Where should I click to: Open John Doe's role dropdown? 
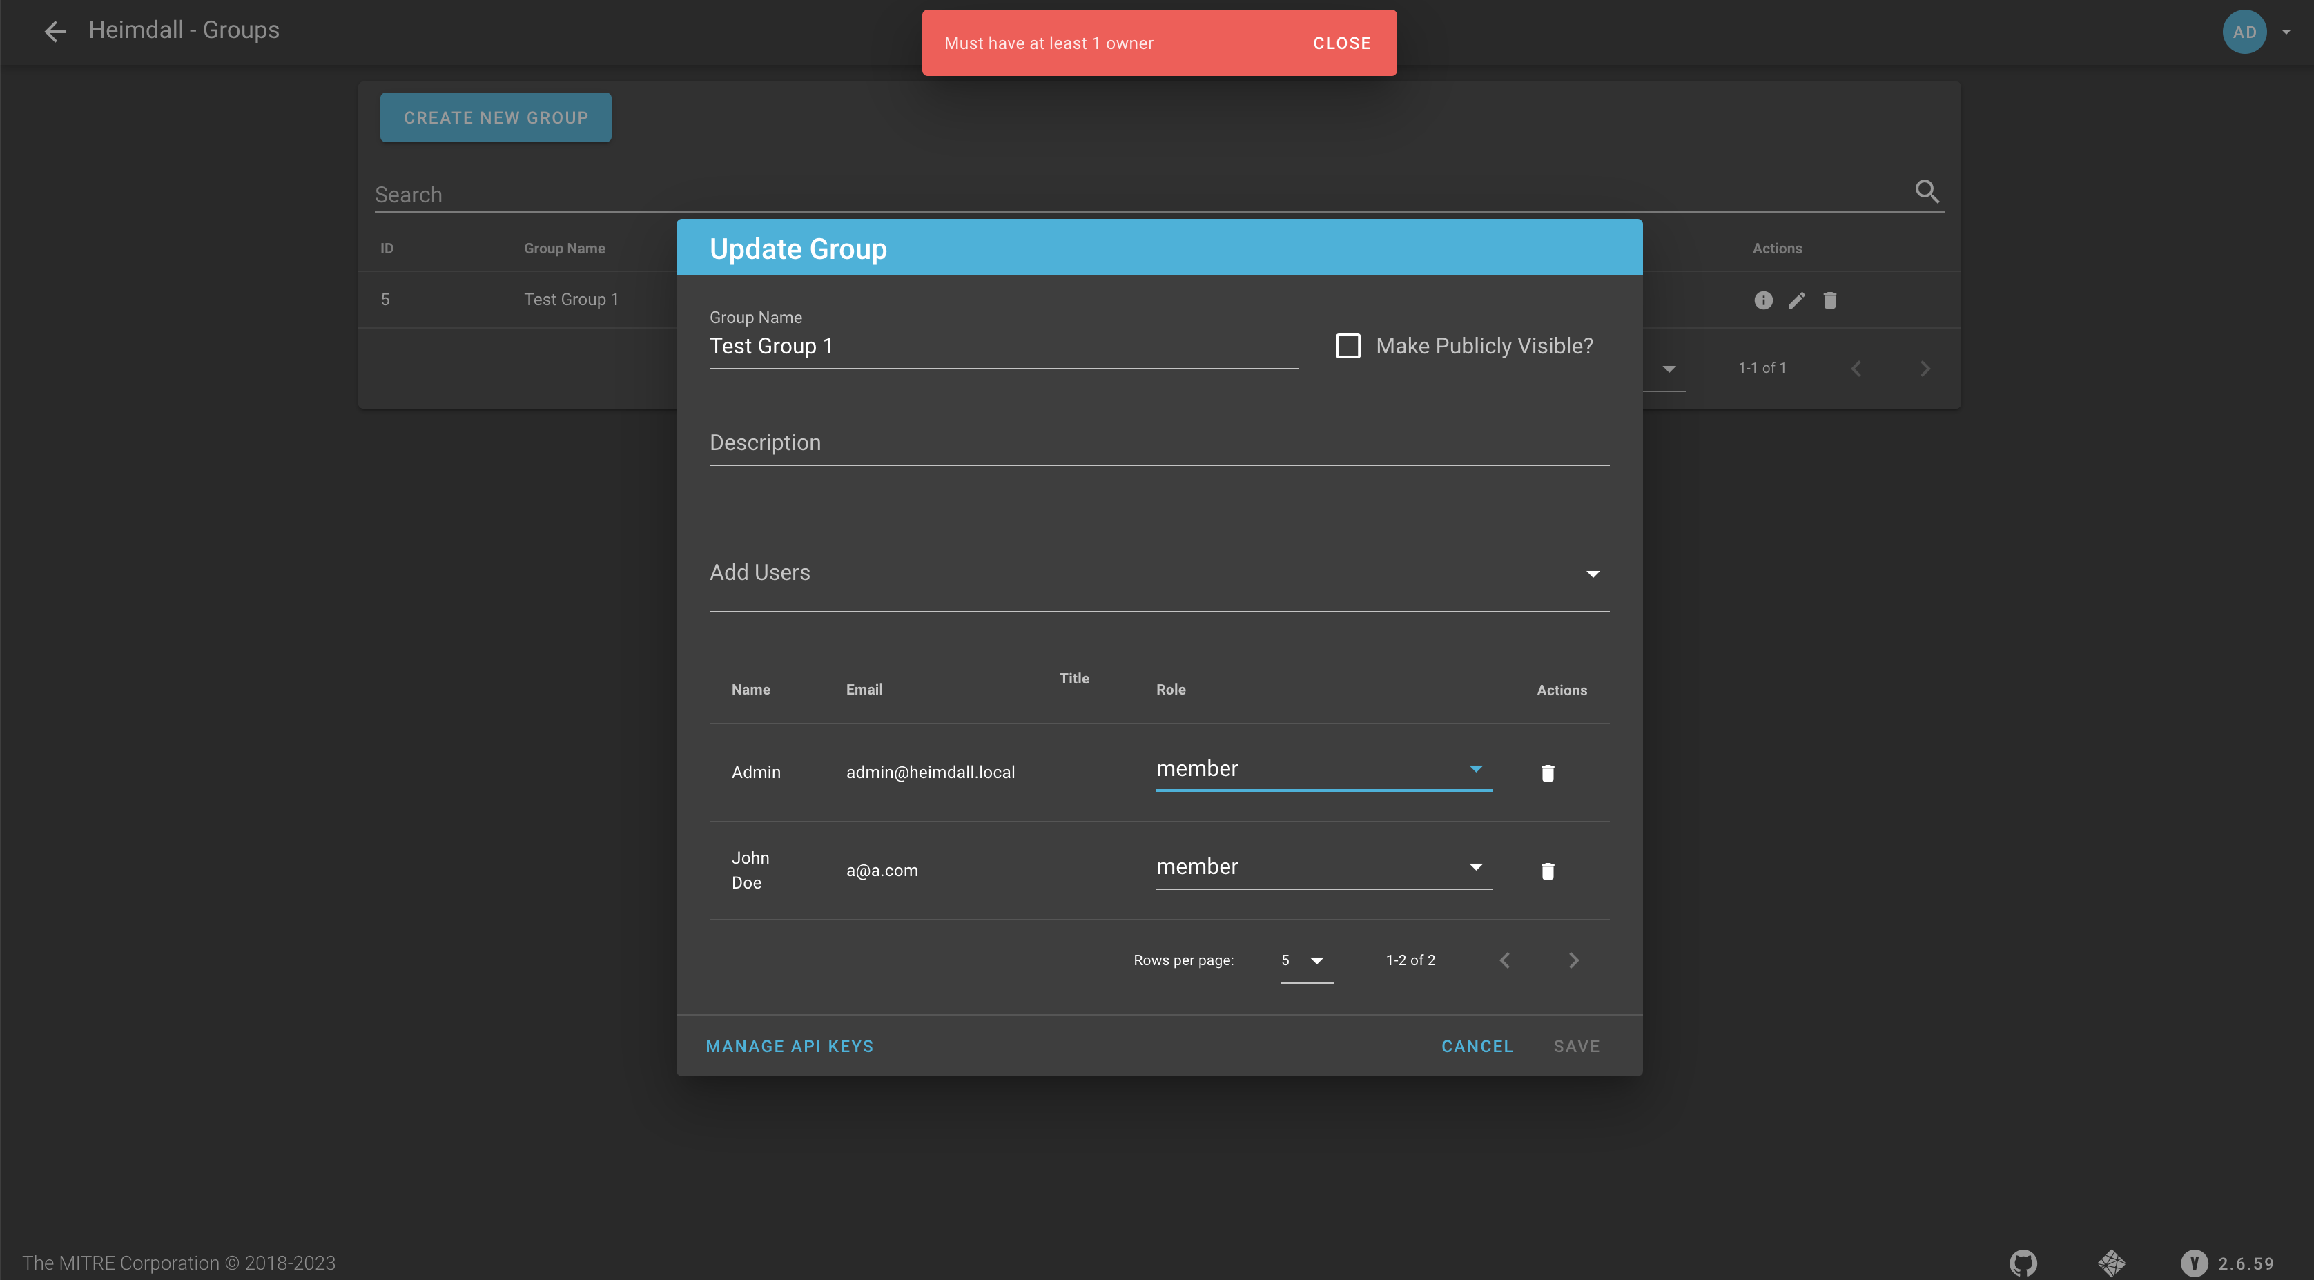pyautogui.click(x=1323, y=867)
